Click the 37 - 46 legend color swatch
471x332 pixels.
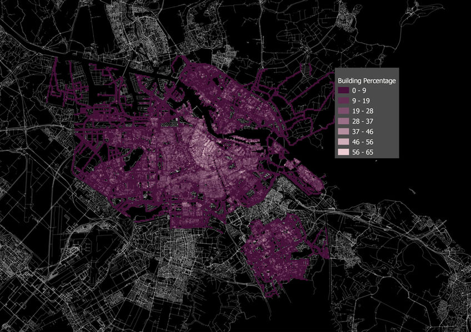343,131
